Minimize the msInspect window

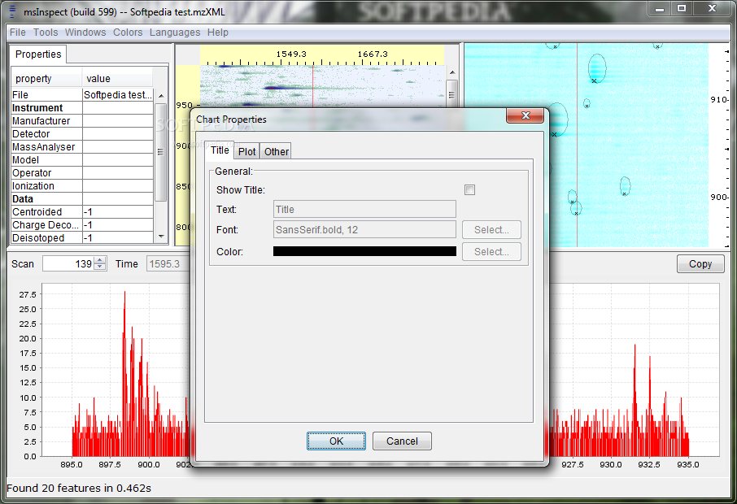coord(660,8)
